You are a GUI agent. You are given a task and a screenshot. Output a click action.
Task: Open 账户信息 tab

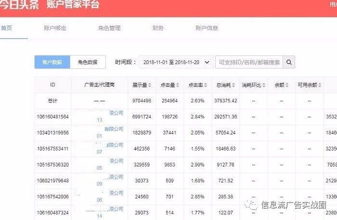(207, 28)
